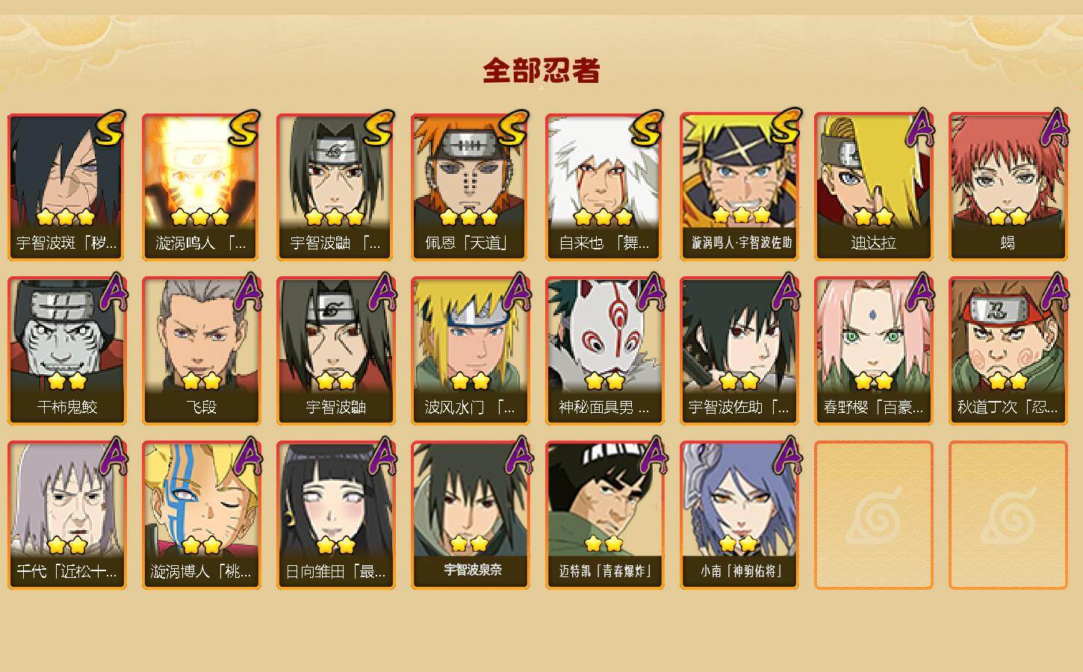Open the 迈特凯「青春爆炸」 card

point(605,515)
